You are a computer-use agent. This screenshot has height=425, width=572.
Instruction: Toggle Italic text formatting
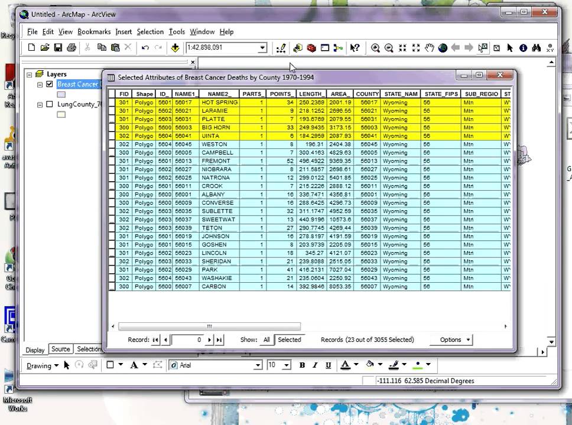pyautogui.click(x=315, y=365)
